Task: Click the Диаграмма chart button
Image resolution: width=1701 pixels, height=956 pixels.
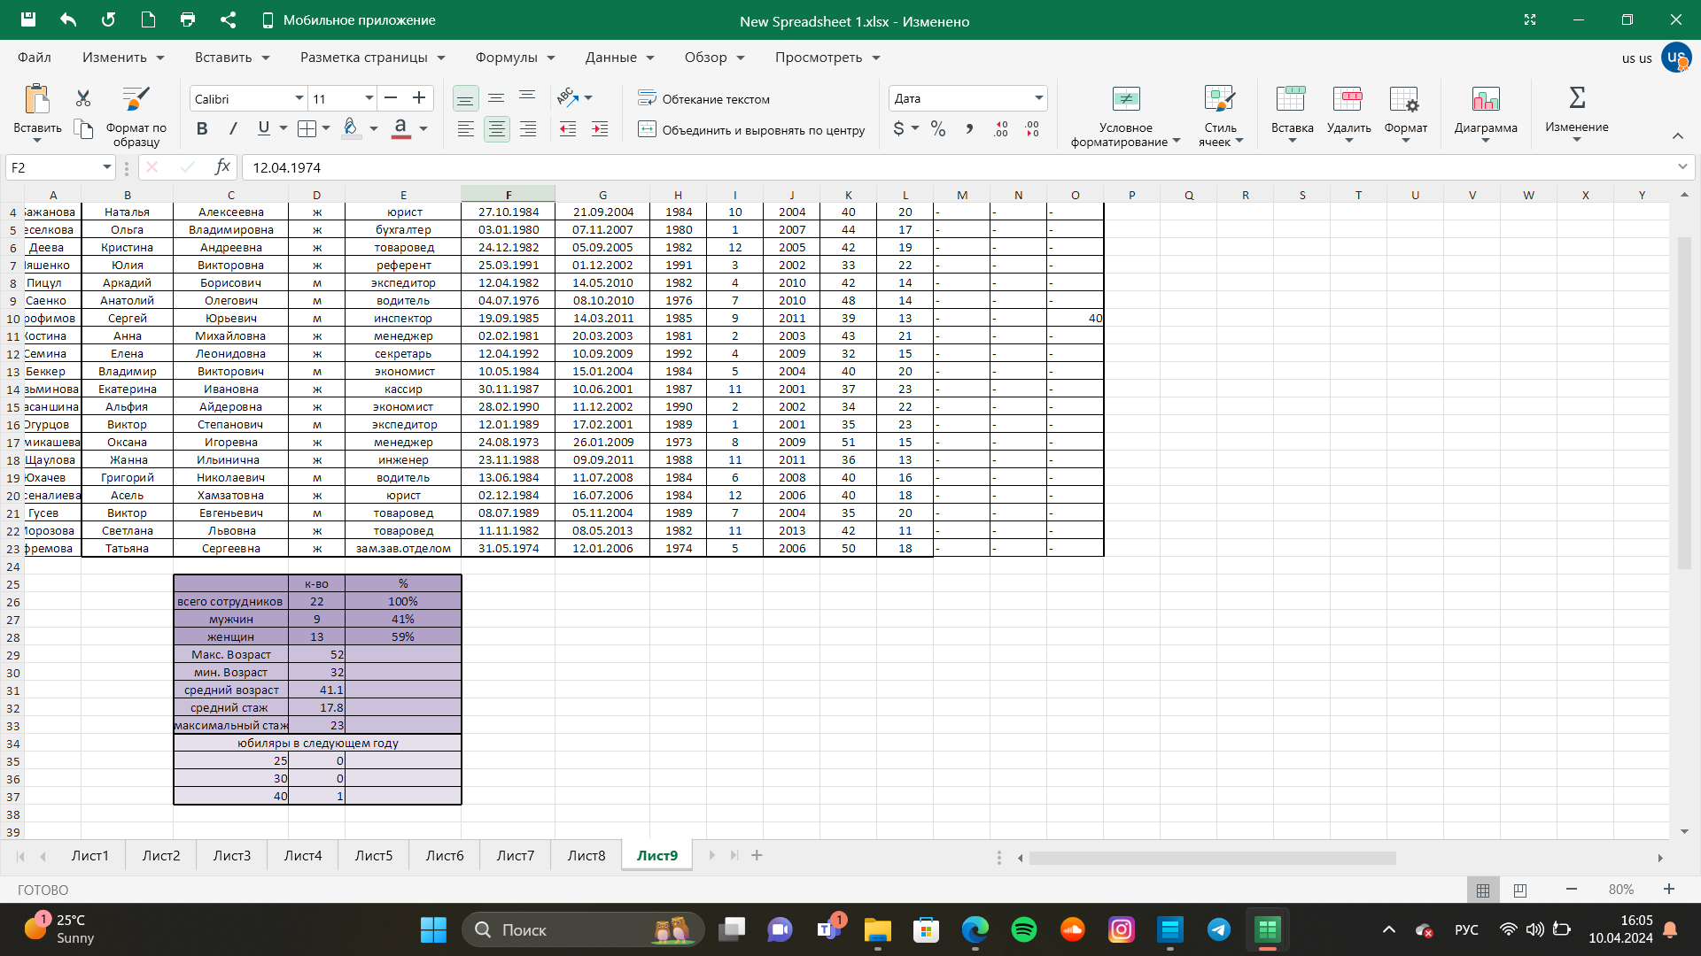Action: click(x=1486, y=113)
